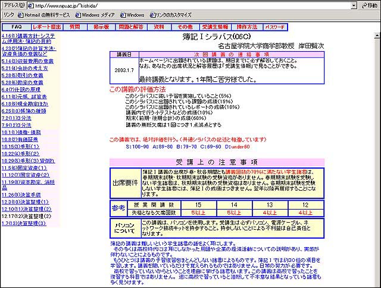The height and width of the screenshot is (288, 381).
Task: Click the この講義の評価方法 heading
Action: [x=138, y=90]
